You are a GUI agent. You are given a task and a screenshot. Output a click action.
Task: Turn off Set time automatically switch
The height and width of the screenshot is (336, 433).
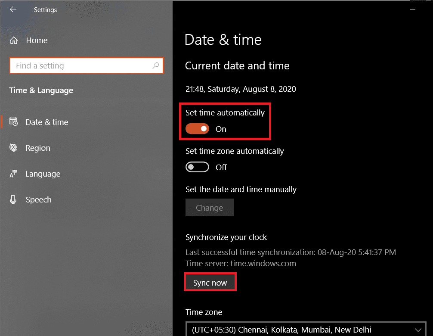pyautogui.click(x=197, y=129)
